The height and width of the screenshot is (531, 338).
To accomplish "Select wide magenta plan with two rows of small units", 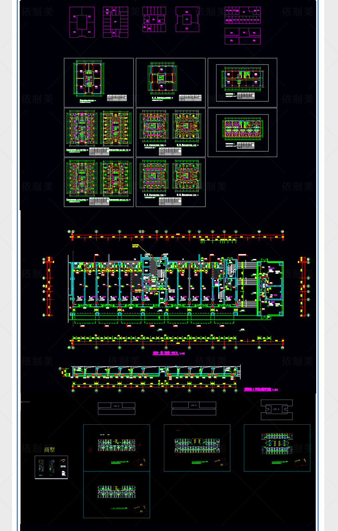I will [x=243, y=15].
